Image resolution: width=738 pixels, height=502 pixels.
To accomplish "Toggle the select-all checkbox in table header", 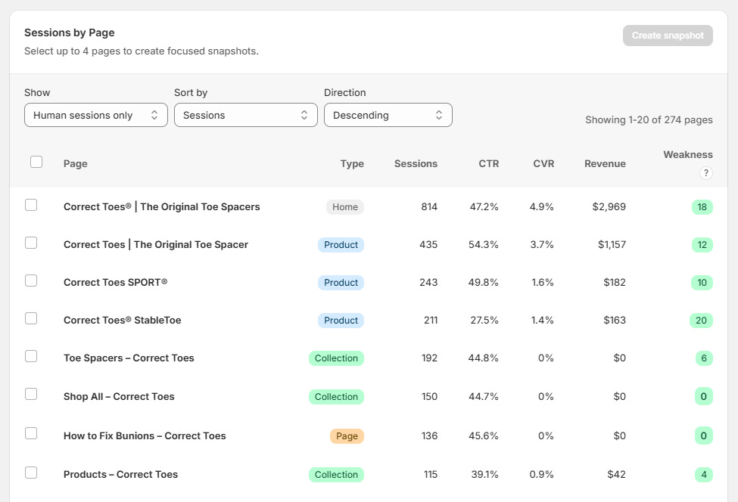I will click(36, 162).
